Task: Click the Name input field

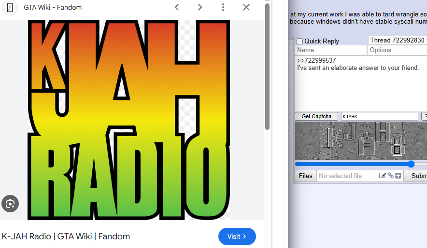Action: coord(331,50)
